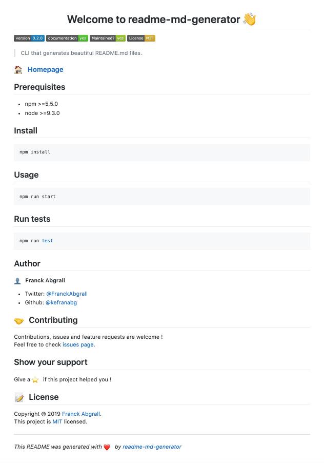The height and width of the screenshot is (463, 324).
Task: Click the star emoji in support section
Action: [35, 380]
